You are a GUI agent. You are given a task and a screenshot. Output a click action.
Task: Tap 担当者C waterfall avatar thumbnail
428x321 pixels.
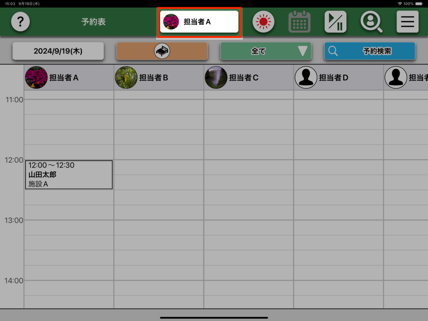pyautogui.click(x=216, y=77)
